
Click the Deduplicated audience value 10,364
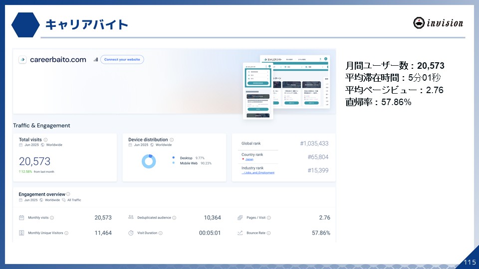pos(213,218)
